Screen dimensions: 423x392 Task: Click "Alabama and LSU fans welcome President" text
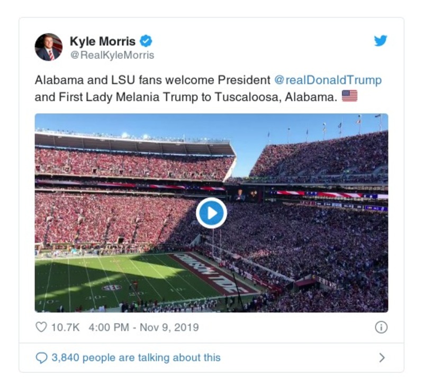(x=152, y=80)
